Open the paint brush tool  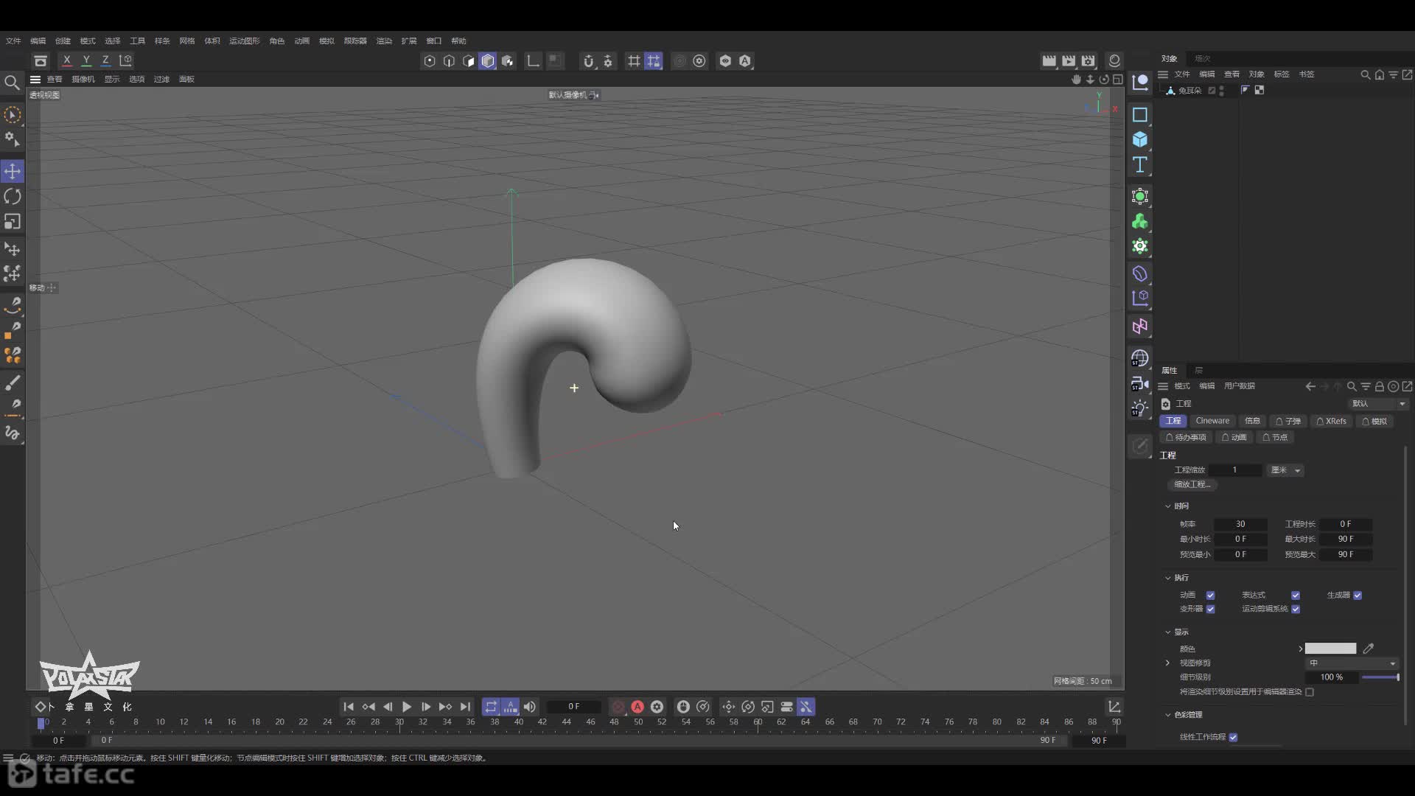(13, 383)
